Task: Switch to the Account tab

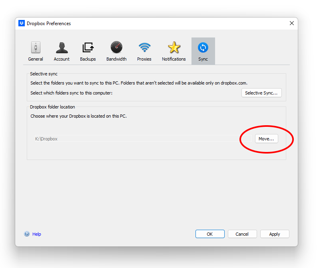Action: click(x=62, y=51)
